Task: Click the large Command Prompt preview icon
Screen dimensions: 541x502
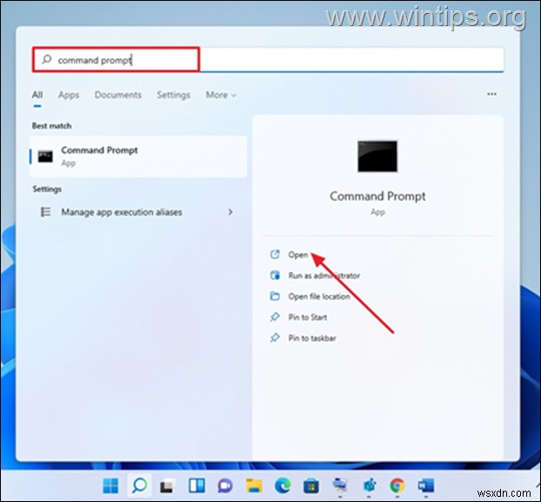Action: [x=377, y=156]
